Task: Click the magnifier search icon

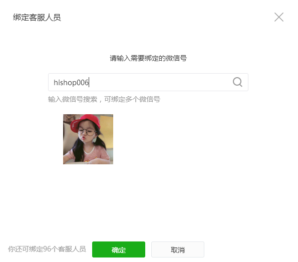Action: (x=237, y=82)
